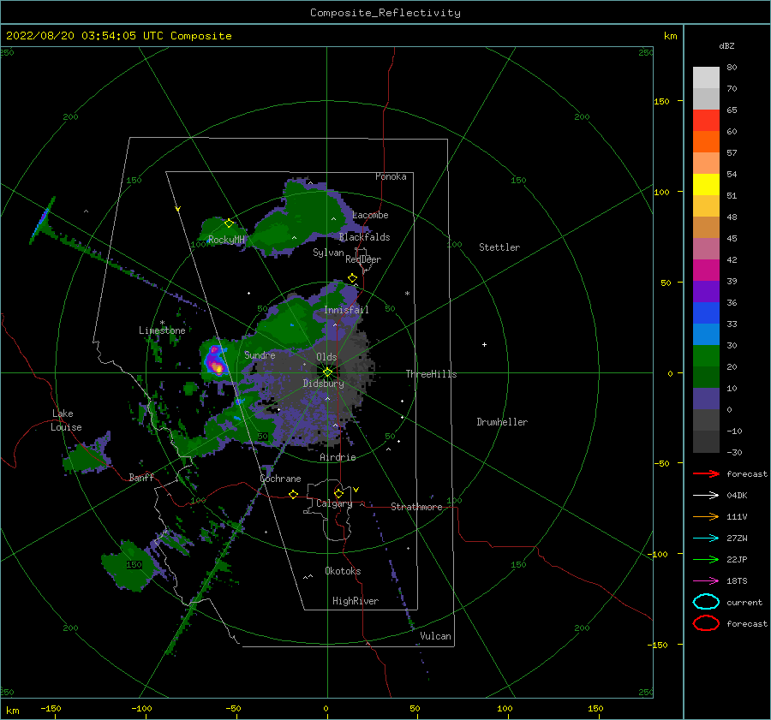The height and width of the screenshot is (720, 771).
Task: Click the white plus marker west of Drumheller
Action: (x=484, y=344)
